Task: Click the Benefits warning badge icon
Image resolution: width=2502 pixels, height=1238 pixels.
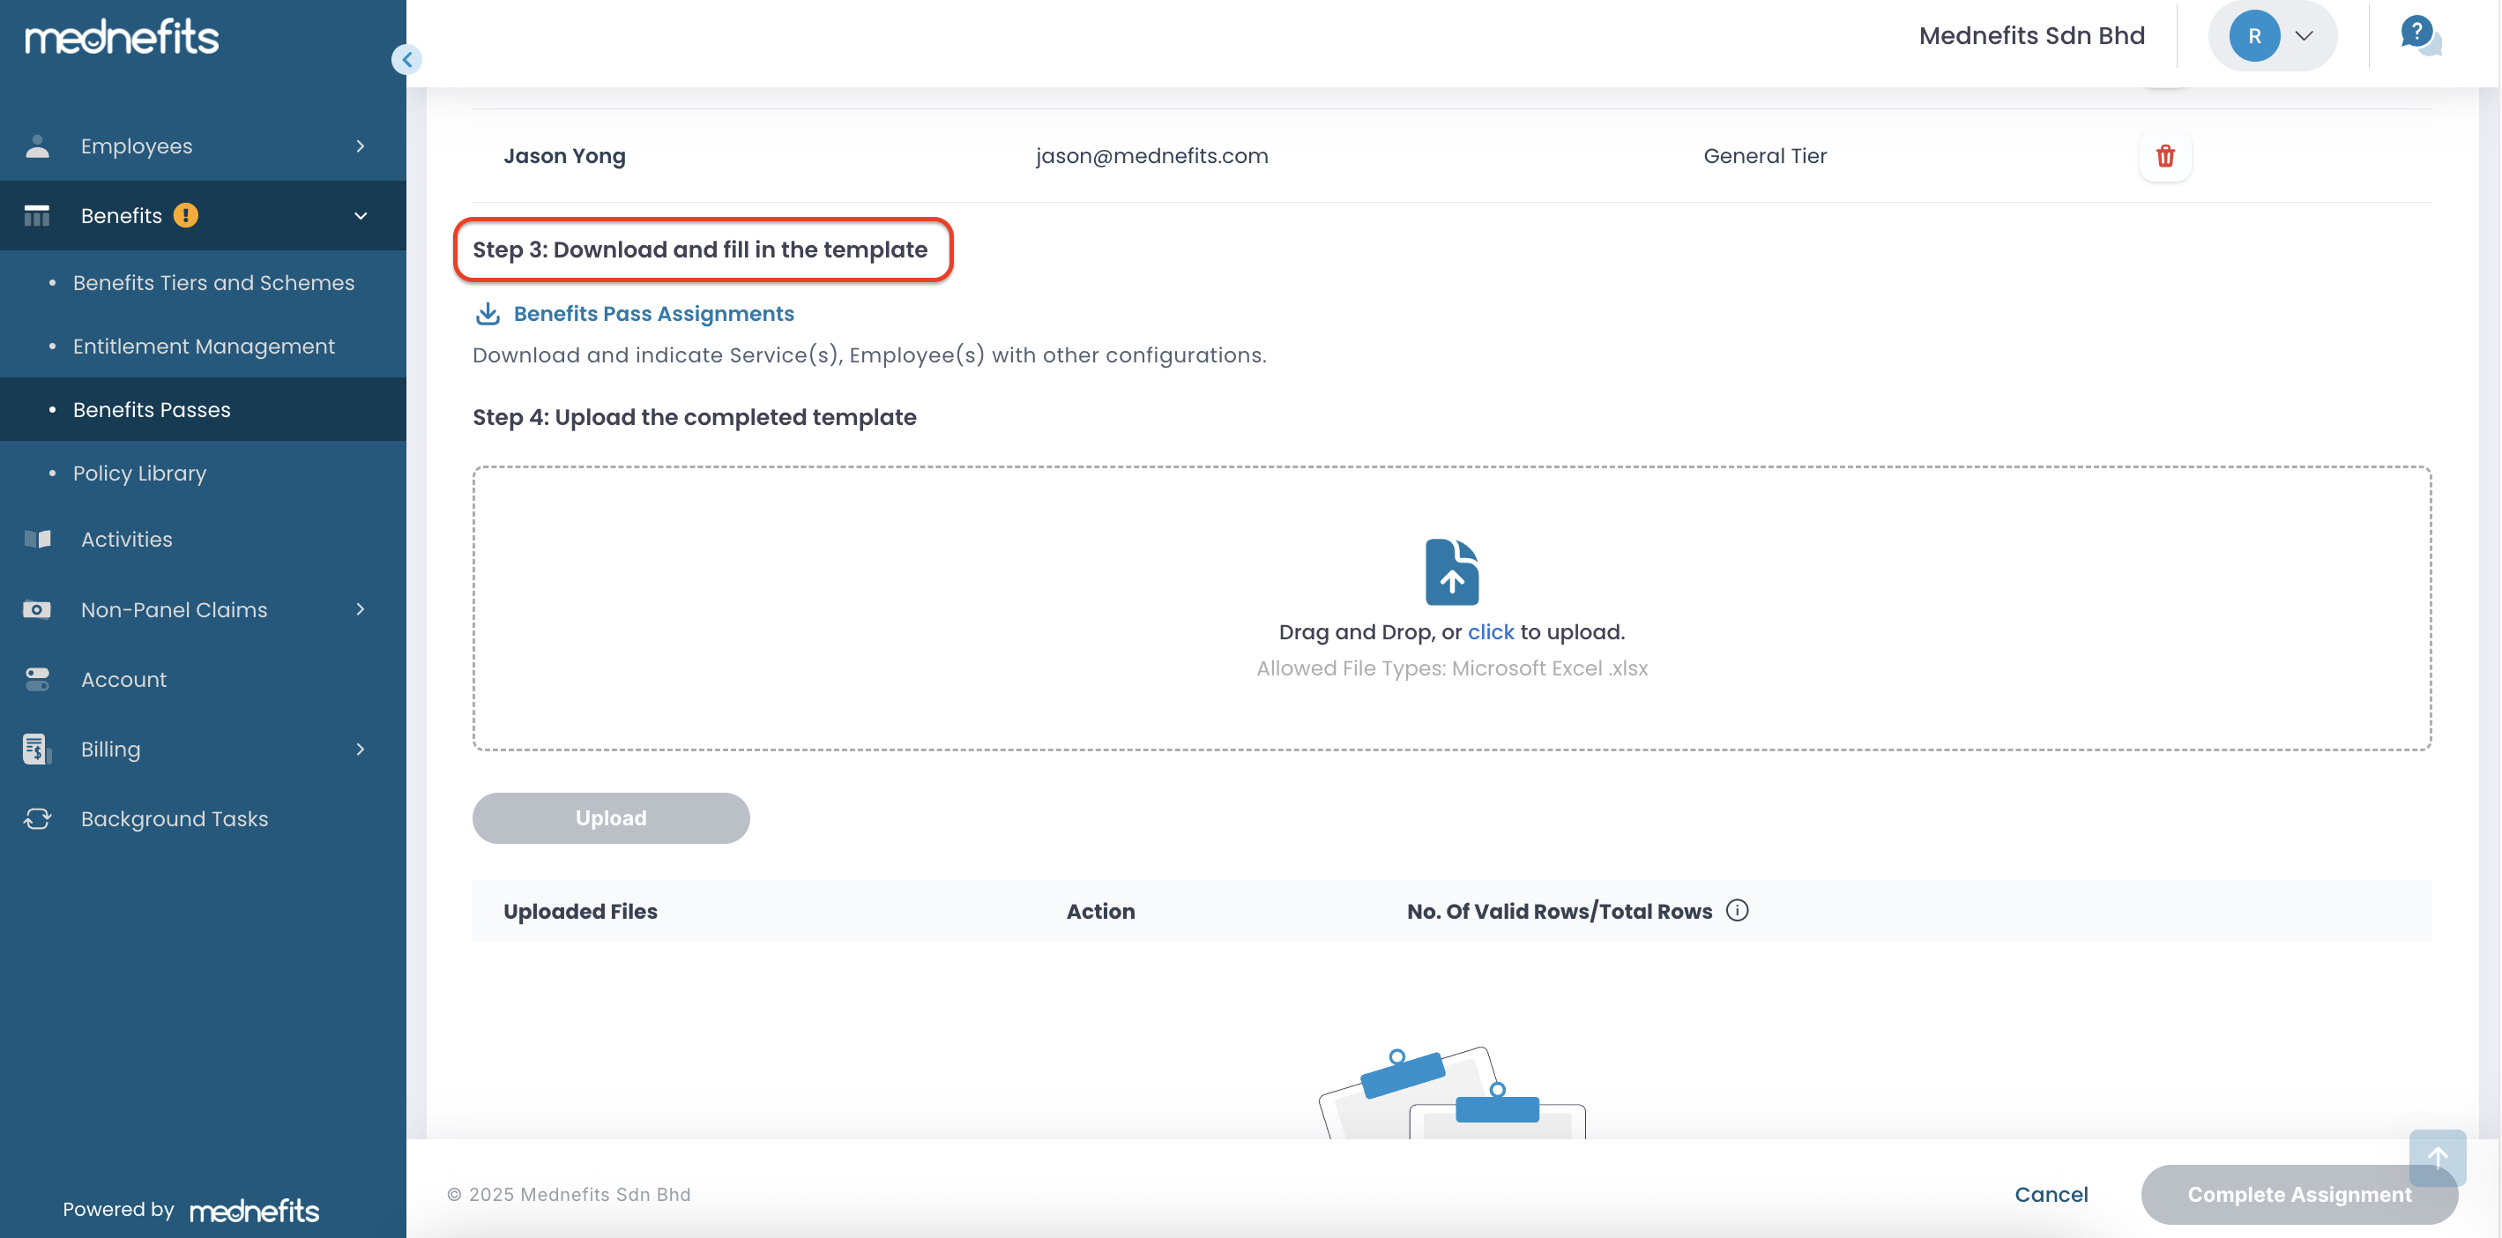Action: point(185,216)
